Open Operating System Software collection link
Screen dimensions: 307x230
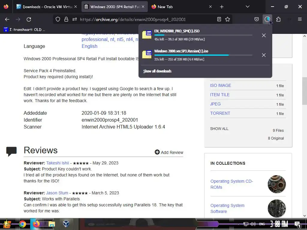click(x=227, y=208)
